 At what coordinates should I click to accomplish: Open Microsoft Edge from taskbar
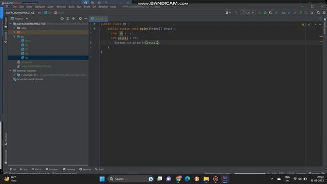(x=188, y=179)
